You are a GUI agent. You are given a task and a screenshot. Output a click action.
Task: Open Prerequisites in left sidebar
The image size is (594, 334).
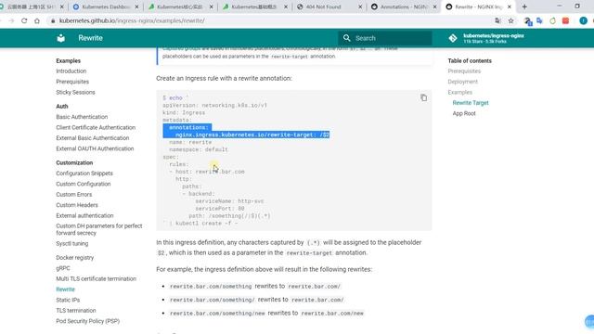click(x=72, y=82)
